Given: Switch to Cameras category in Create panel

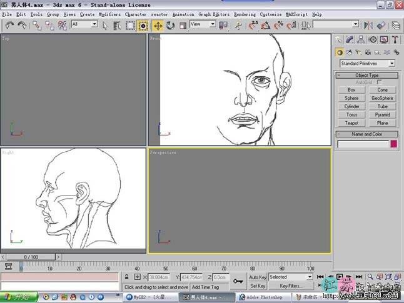Looking at the screenshot, I should (x=368, y=52).
